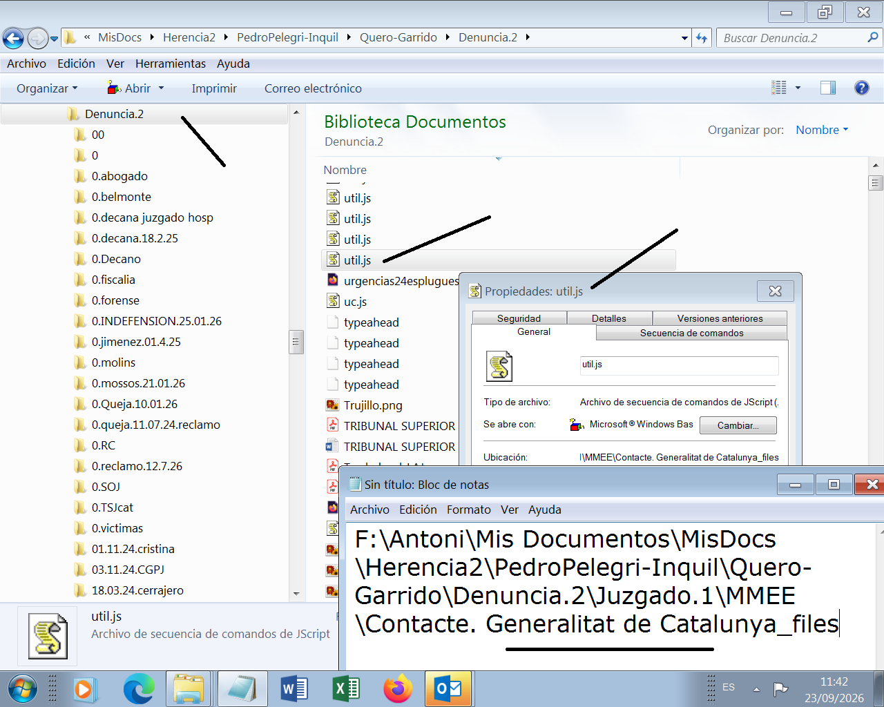Expand the Organizar dropdown
This screenshot has width=884, height=707.
(47, 88)
